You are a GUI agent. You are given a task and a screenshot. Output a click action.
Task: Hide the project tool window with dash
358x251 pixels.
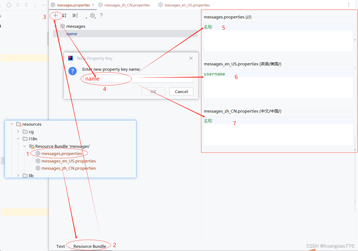click(44, 5)
